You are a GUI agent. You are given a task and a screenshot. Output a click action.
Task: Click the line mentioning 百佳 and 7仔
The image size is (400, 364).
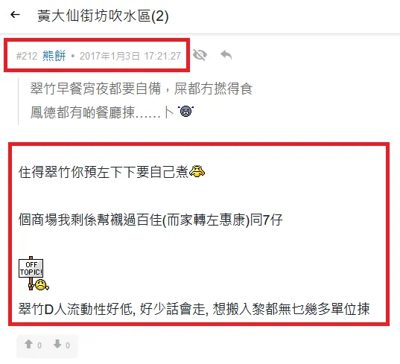(x=150, y=220)
